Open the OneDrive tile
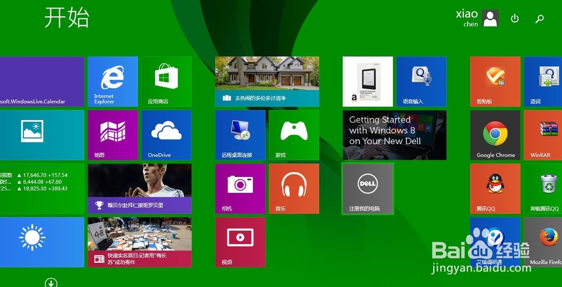Image resolution: width=562 pixels, height=287 pixels. (x=166, y=135)
